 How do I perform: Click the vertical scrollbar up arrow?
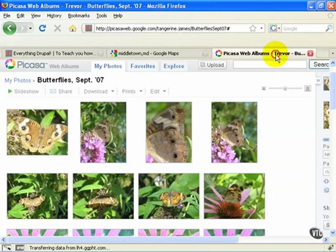point(333,63)
